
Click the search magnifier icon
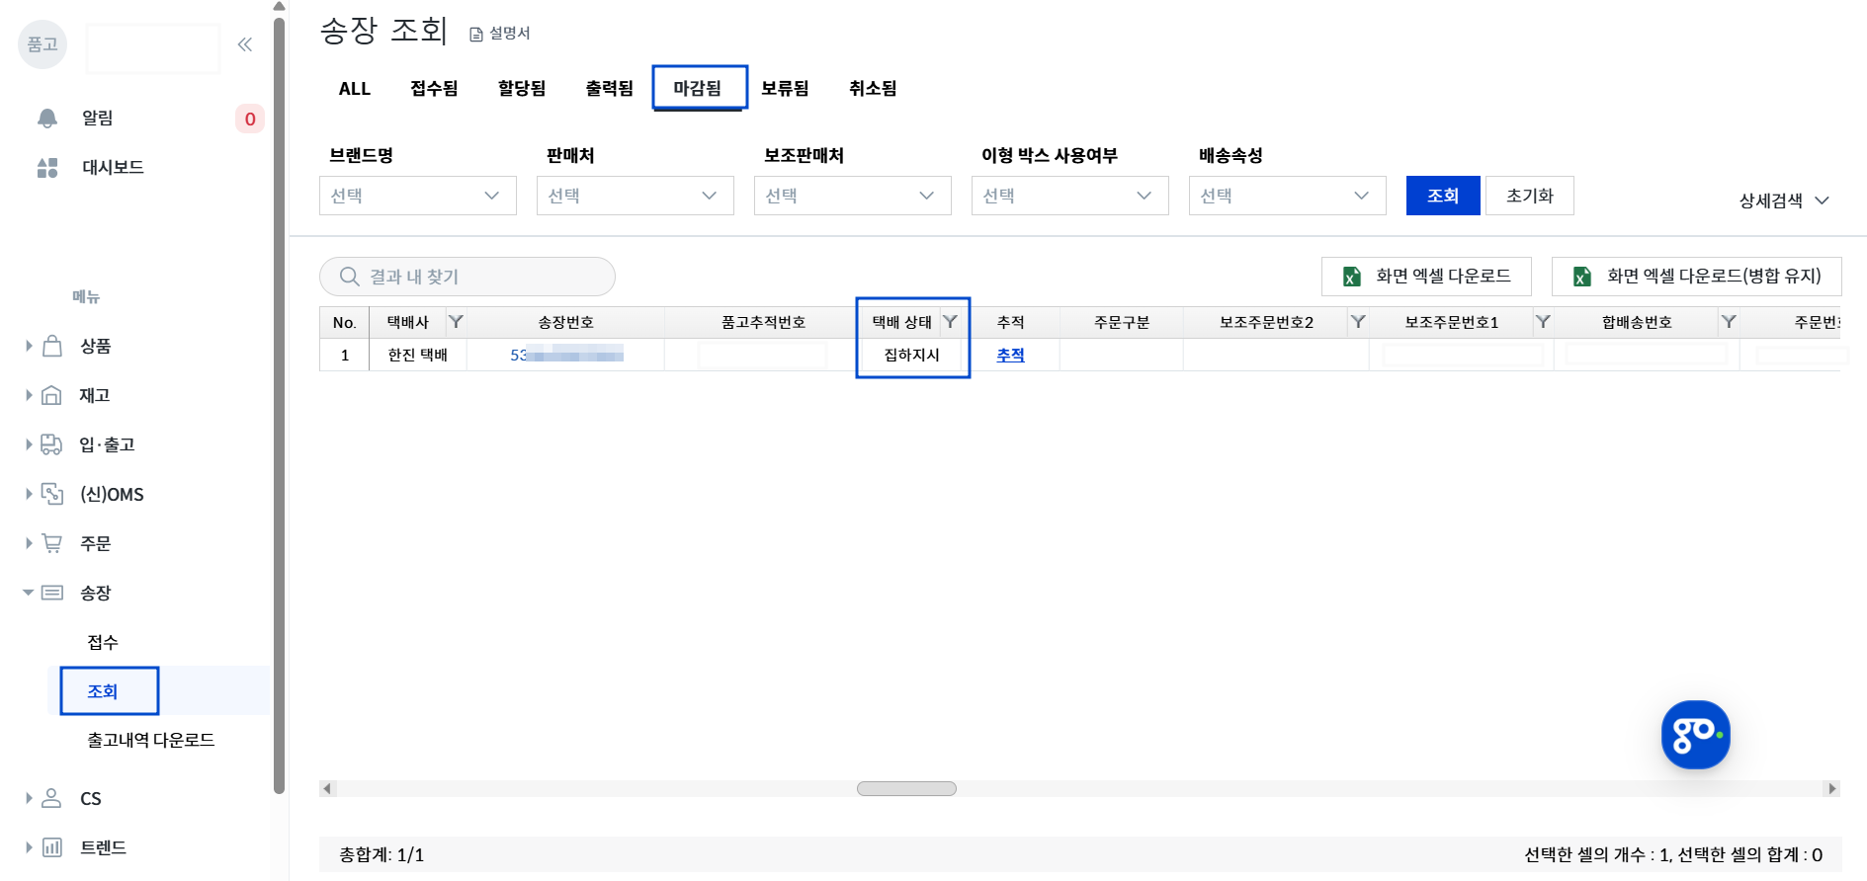349,277
